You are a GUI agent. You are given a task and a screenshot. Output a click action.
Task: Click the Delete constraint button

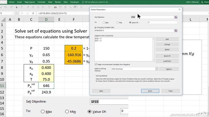point(167,49)
